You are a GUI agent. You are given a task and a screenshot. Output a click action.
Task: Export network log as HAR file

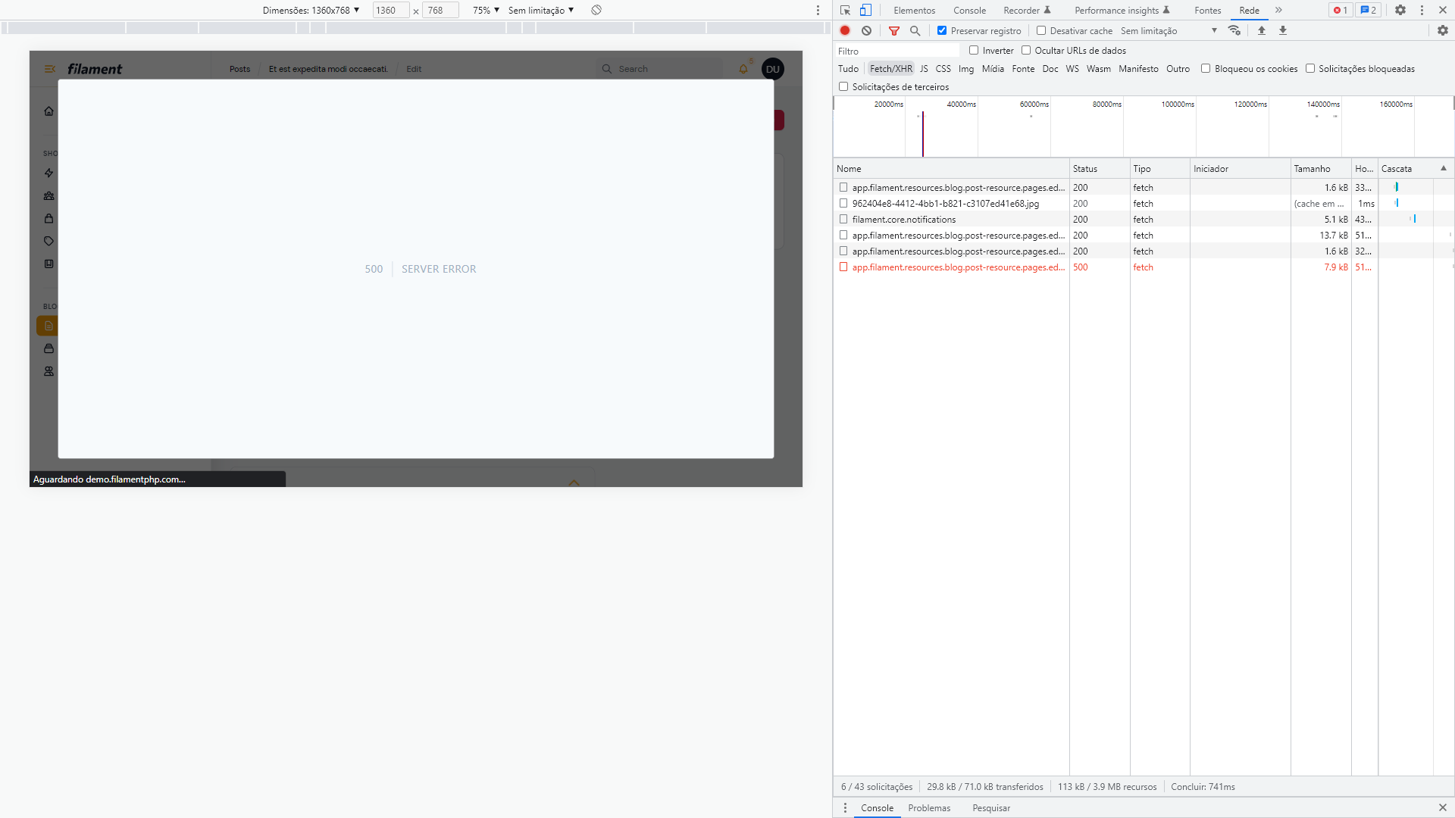pyautogui.click(x=1282, y=30)
